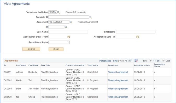Select last name Hanks cell
This screenshot has height=103, width=176.
pyautogui.click(x=19, y=80)
